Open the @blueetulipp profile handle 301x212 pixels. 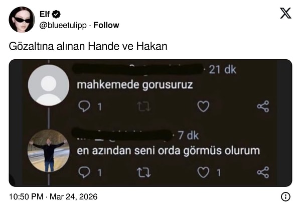tap(63, 26)
